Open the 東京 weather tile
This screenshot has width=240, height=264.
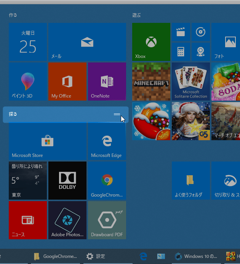(x=28, y=181)
